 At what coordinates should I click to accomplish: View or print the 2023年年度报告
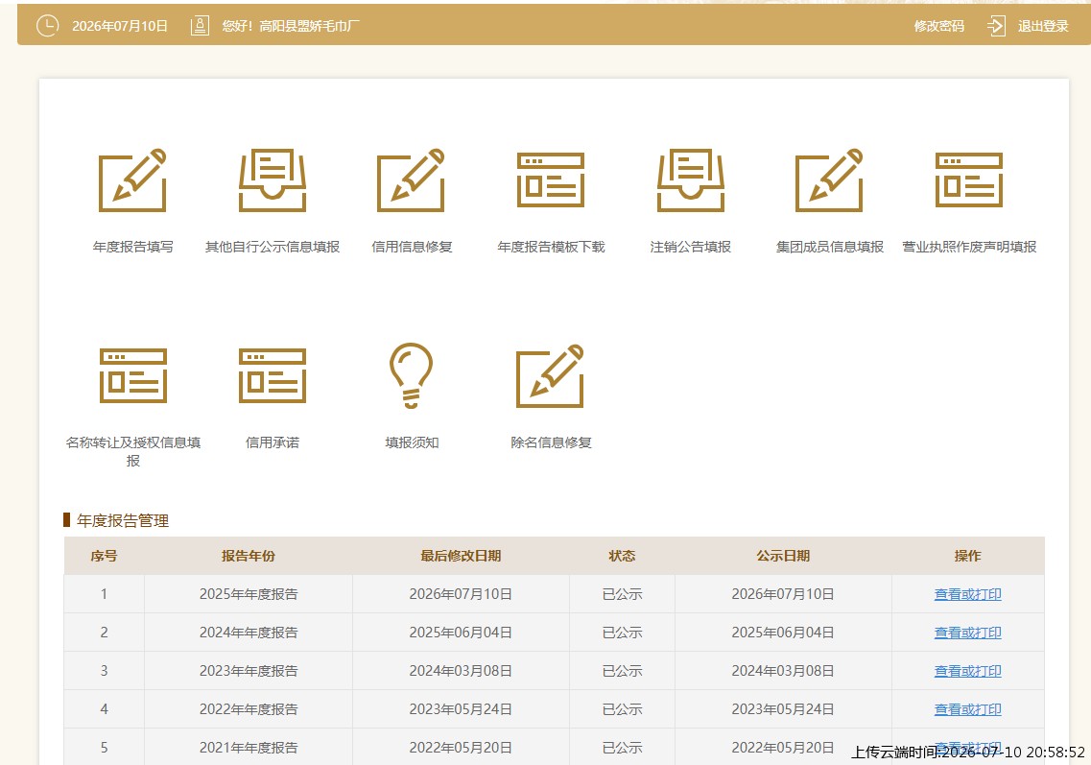967,671
